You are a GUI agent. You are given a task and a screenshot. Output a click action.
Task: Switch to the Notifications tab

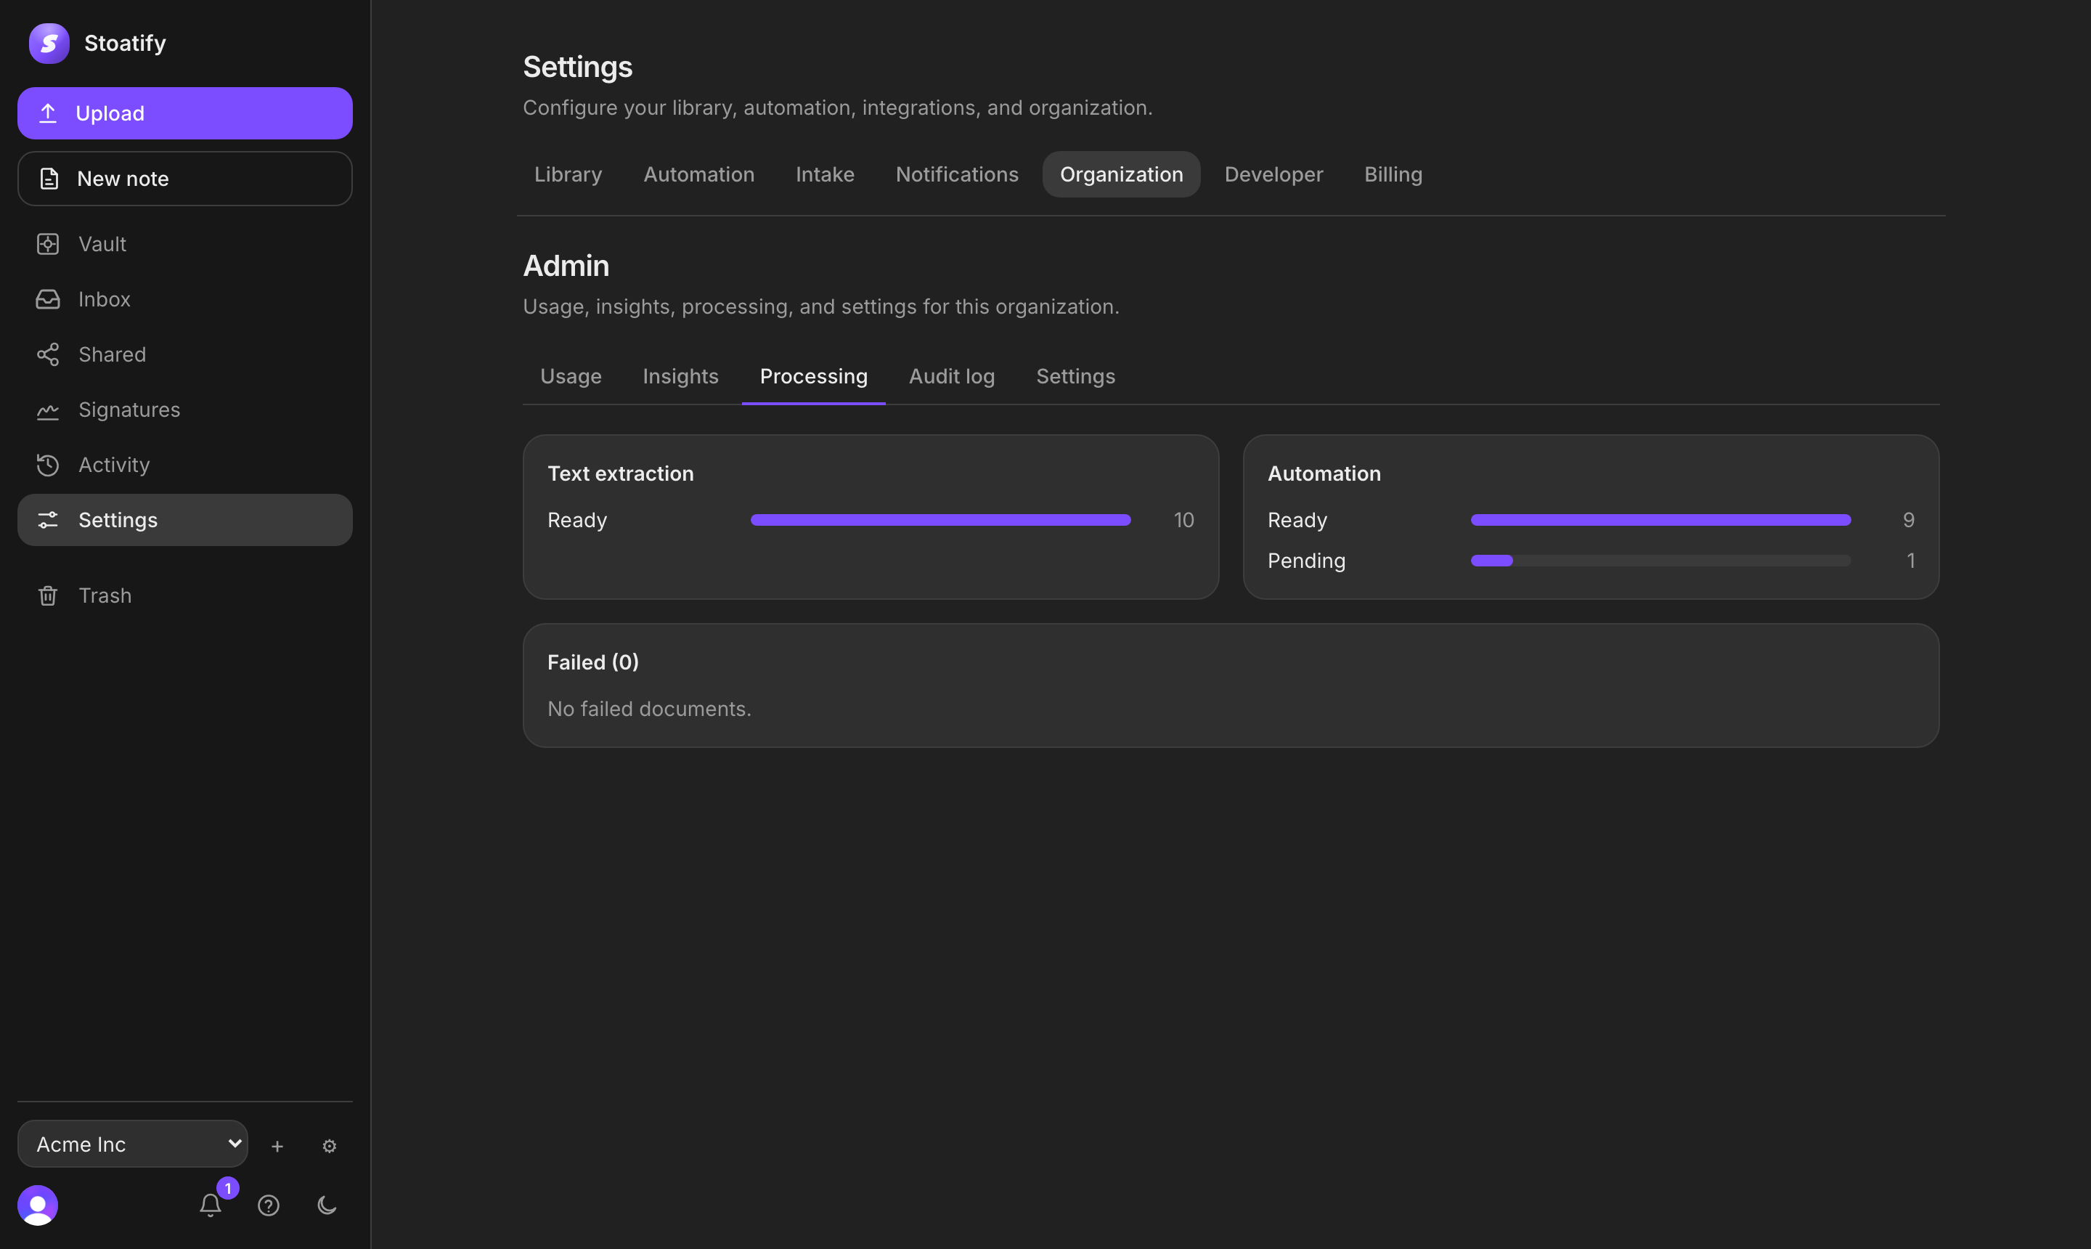(957, 174)
